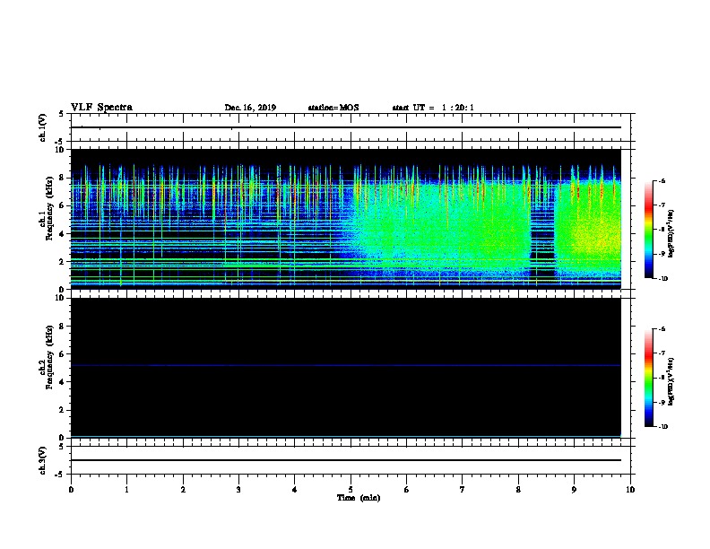The height and width of the screenshot is (549, 710).
Task: Click the "2" tick label on time axis
Action: point(183,490)
